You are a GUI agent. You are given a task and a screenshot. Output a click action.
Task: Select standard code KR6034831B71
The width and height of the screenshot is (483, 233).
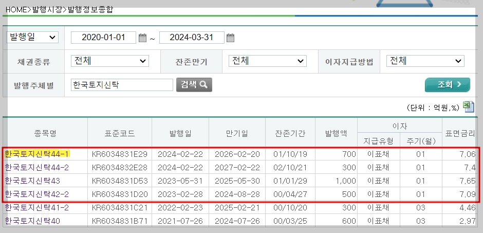120,221
